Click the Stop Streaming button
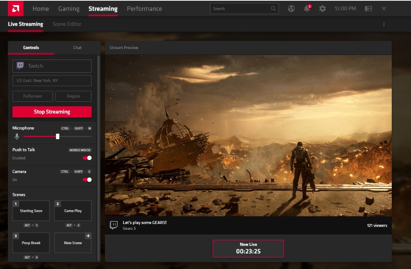 (52, 112)
